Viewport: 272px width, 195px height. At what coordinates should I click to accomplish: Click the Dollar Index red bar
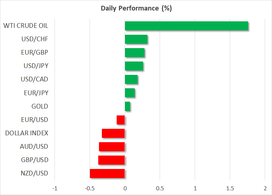(x=113, y=133)
